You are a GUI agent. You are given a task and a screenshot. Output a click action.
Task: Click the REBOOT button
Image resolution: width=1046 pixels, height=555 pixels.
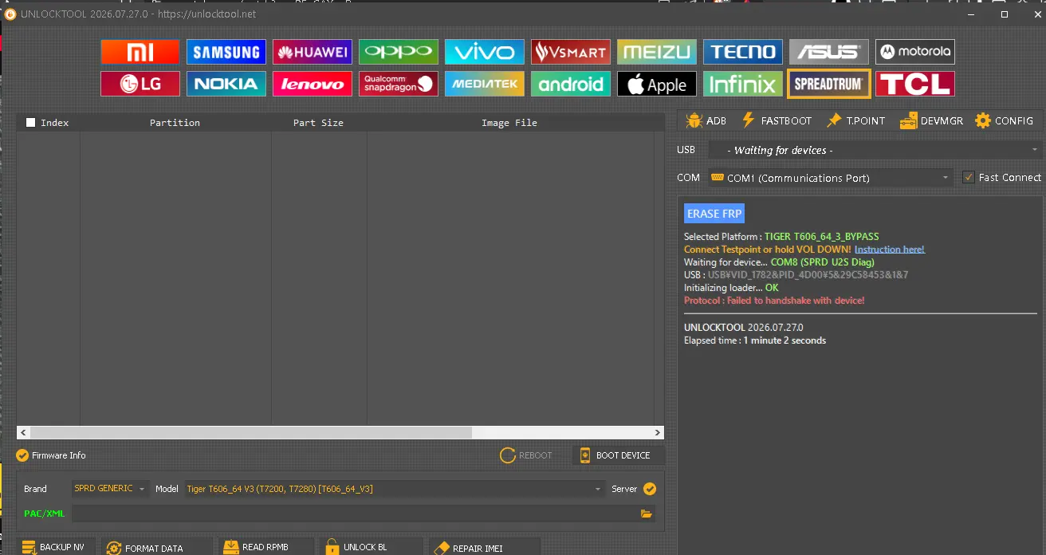click(526, 455)
